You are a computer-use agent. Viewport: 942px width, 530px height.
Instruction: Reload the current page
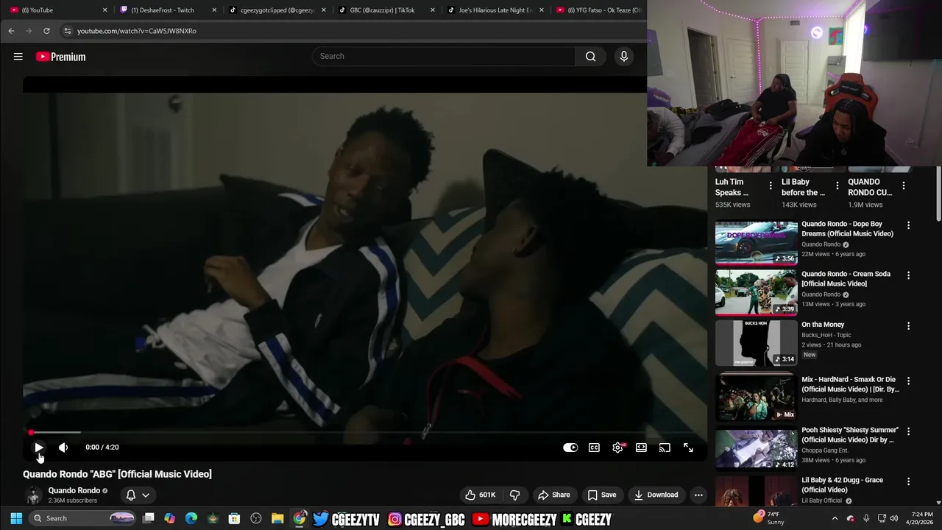[x=46, y=31]
